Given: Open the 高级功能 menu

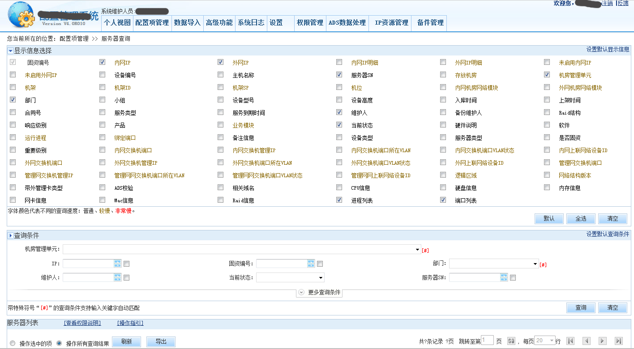Looking at the screenshot, I should (x=219, y=23).
